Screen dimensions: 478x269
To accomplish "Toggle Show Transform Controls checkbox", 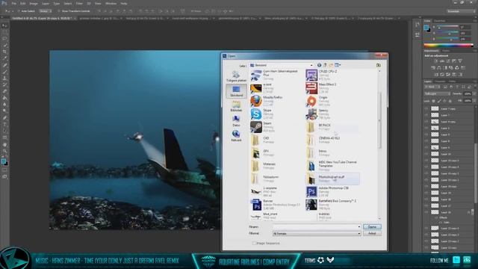I will coord(59,11).
